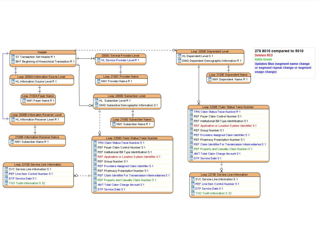The image size is (318, 246).
Task: Click REF Property and Casualty Claim Number in 2200D
Action: pyautogui.click(x=127, y=180)
